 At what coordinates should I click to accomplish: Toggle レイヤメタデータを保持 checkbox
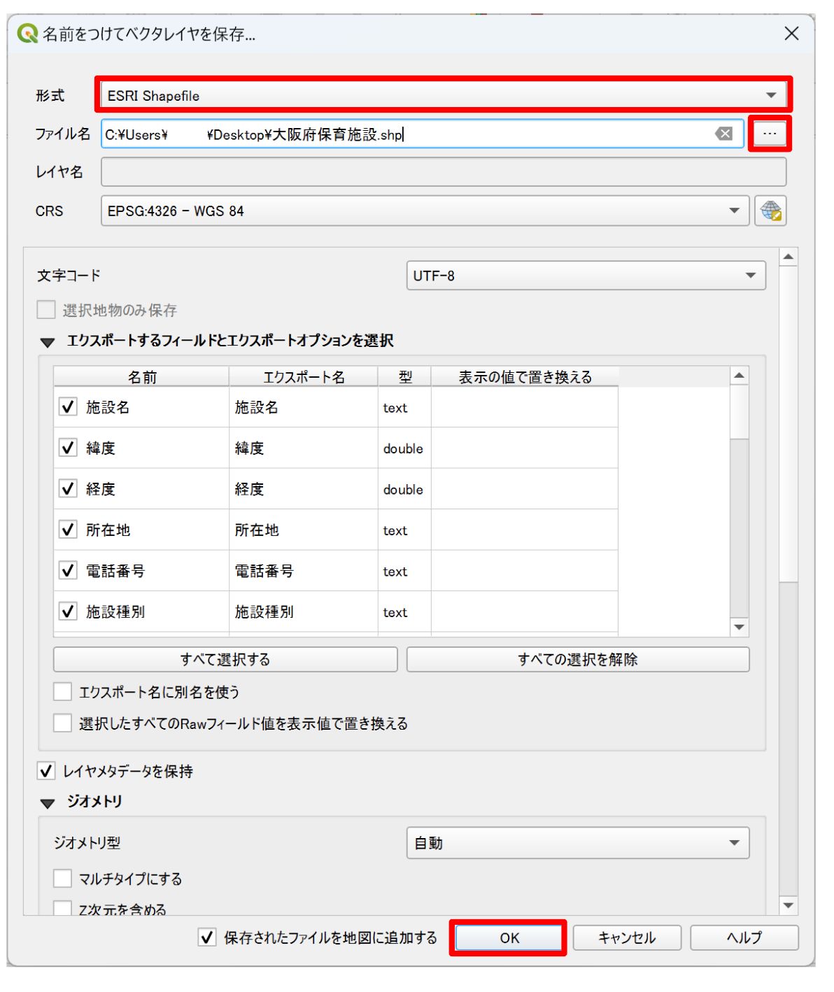pyautogui.click(x=46, y=771)
